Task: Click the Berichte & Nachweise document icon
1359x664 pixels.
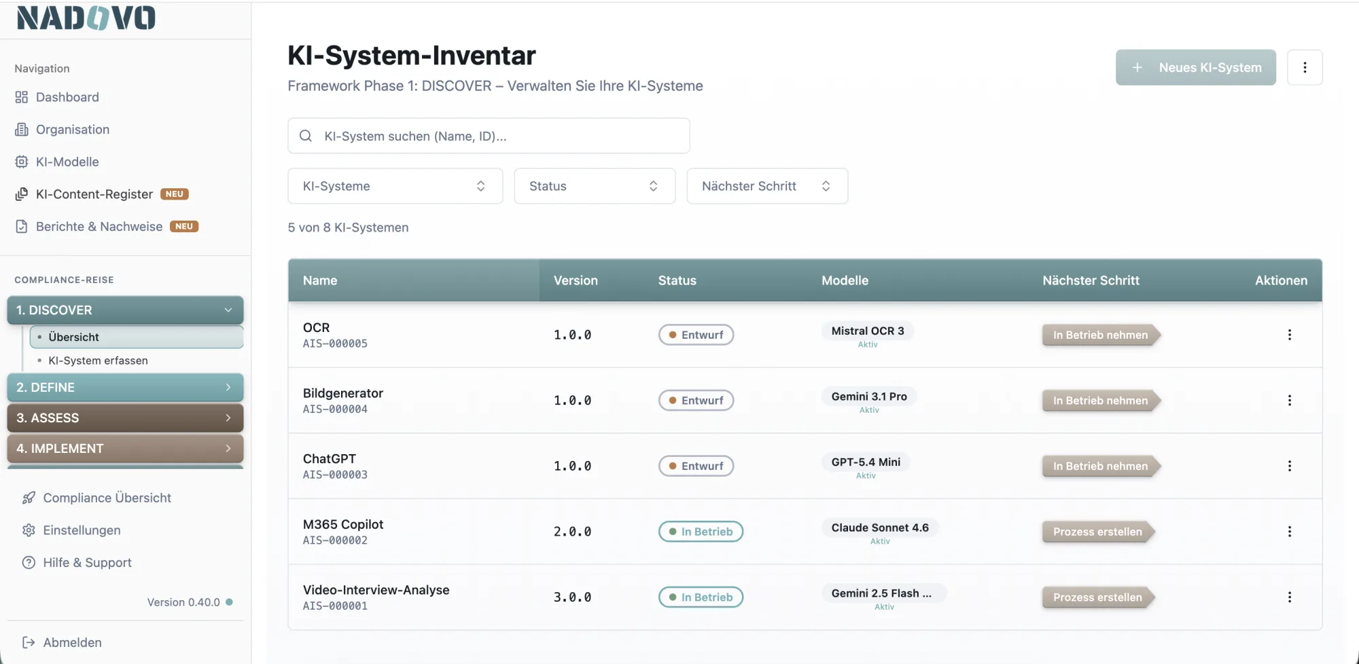Action: tap(22, 227)
